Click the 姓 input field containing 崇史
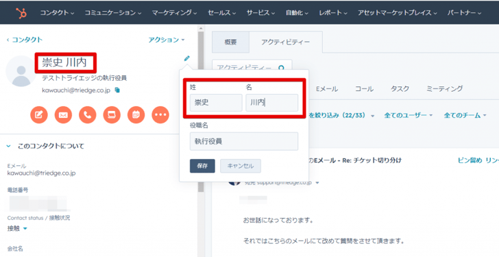This screenshot has width=499, height=257. pos(216,102)
